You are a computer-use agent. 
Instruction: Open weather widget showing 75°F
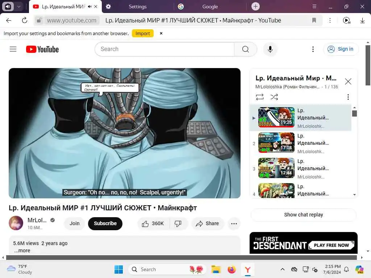(x=20, y=269)
